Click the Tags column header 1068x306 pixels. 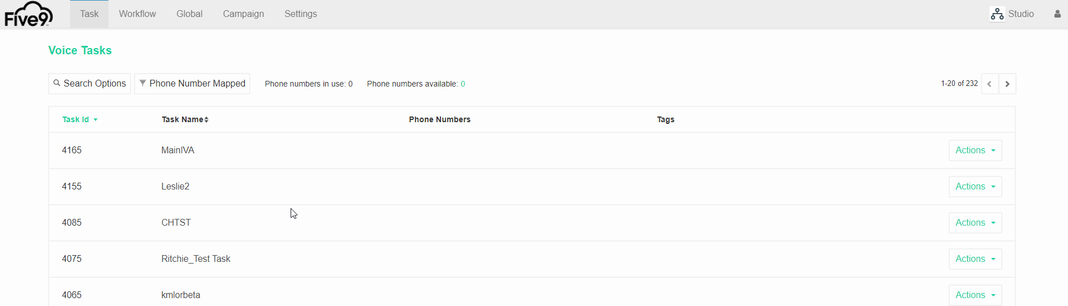pos(665,119)
